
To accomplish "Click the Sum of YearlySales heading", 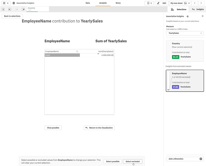I will coord(111,41).
